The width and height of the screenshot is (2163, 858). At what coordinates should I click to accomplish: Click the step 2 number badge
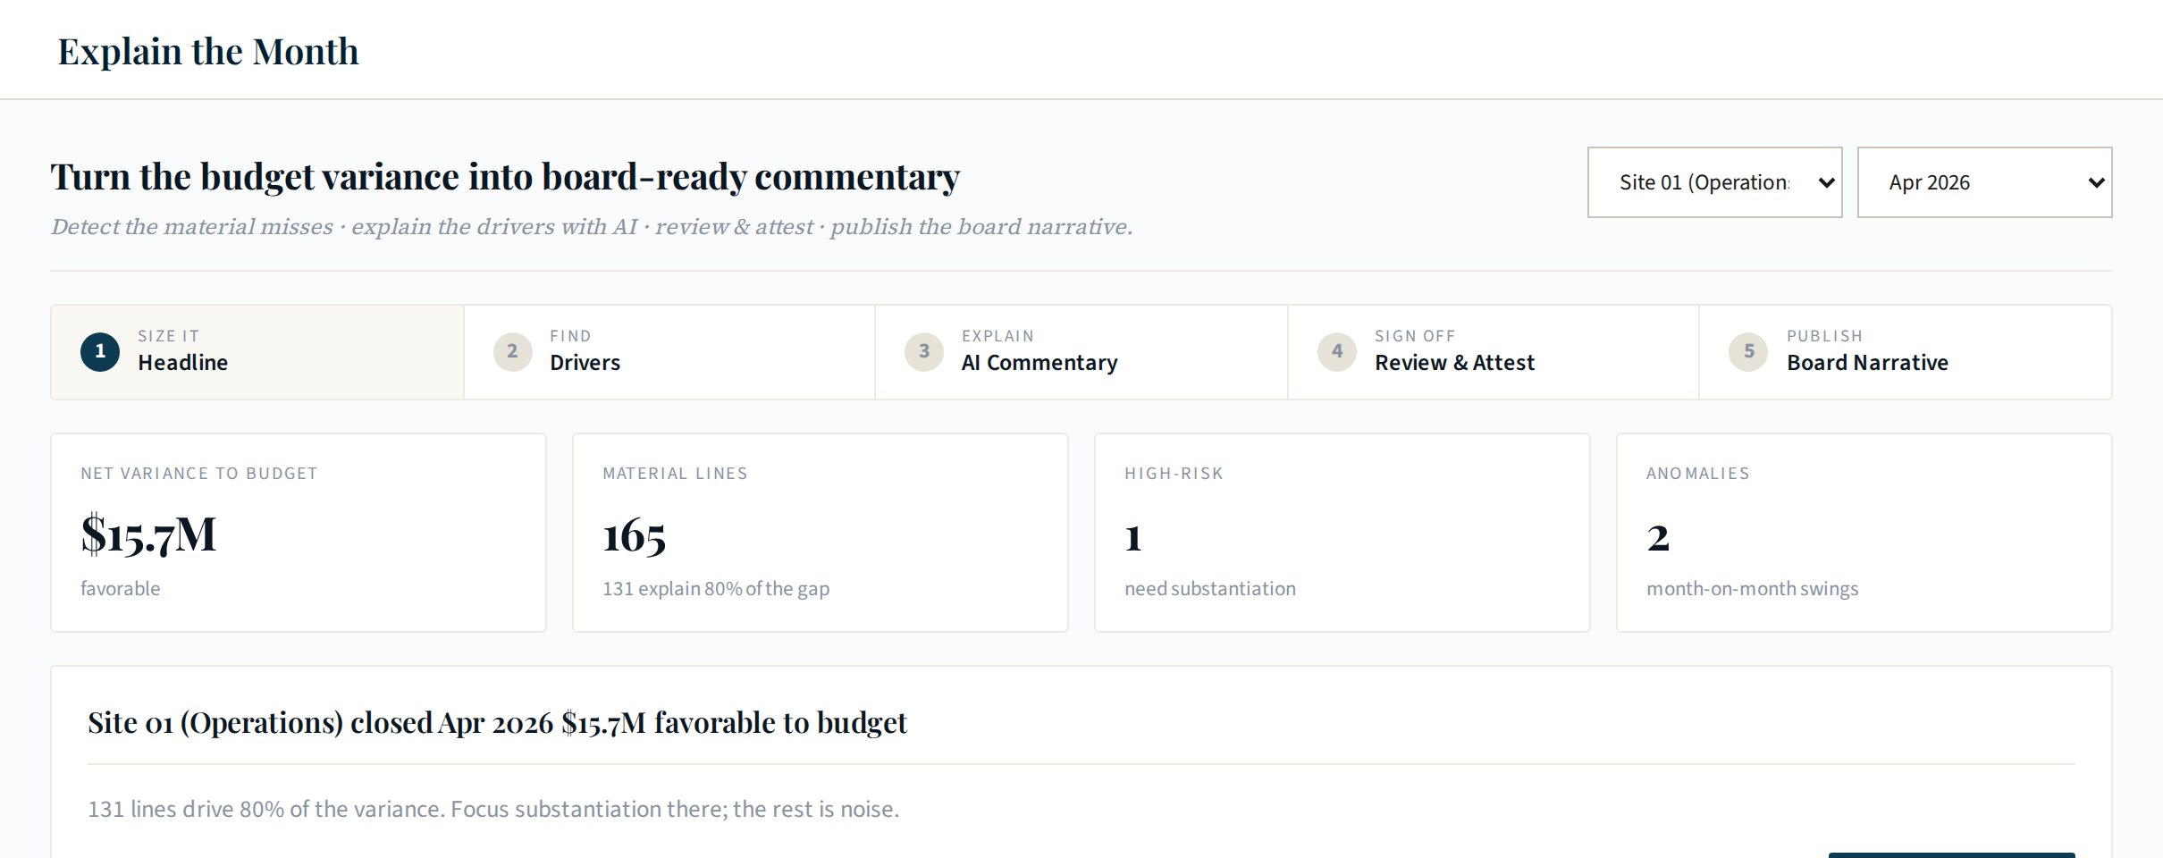click(512, 351)
